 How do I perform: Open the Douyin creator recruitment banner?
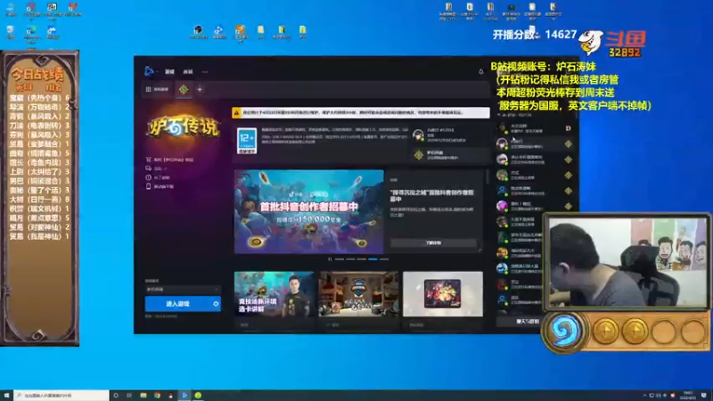[x=308, y=212]
